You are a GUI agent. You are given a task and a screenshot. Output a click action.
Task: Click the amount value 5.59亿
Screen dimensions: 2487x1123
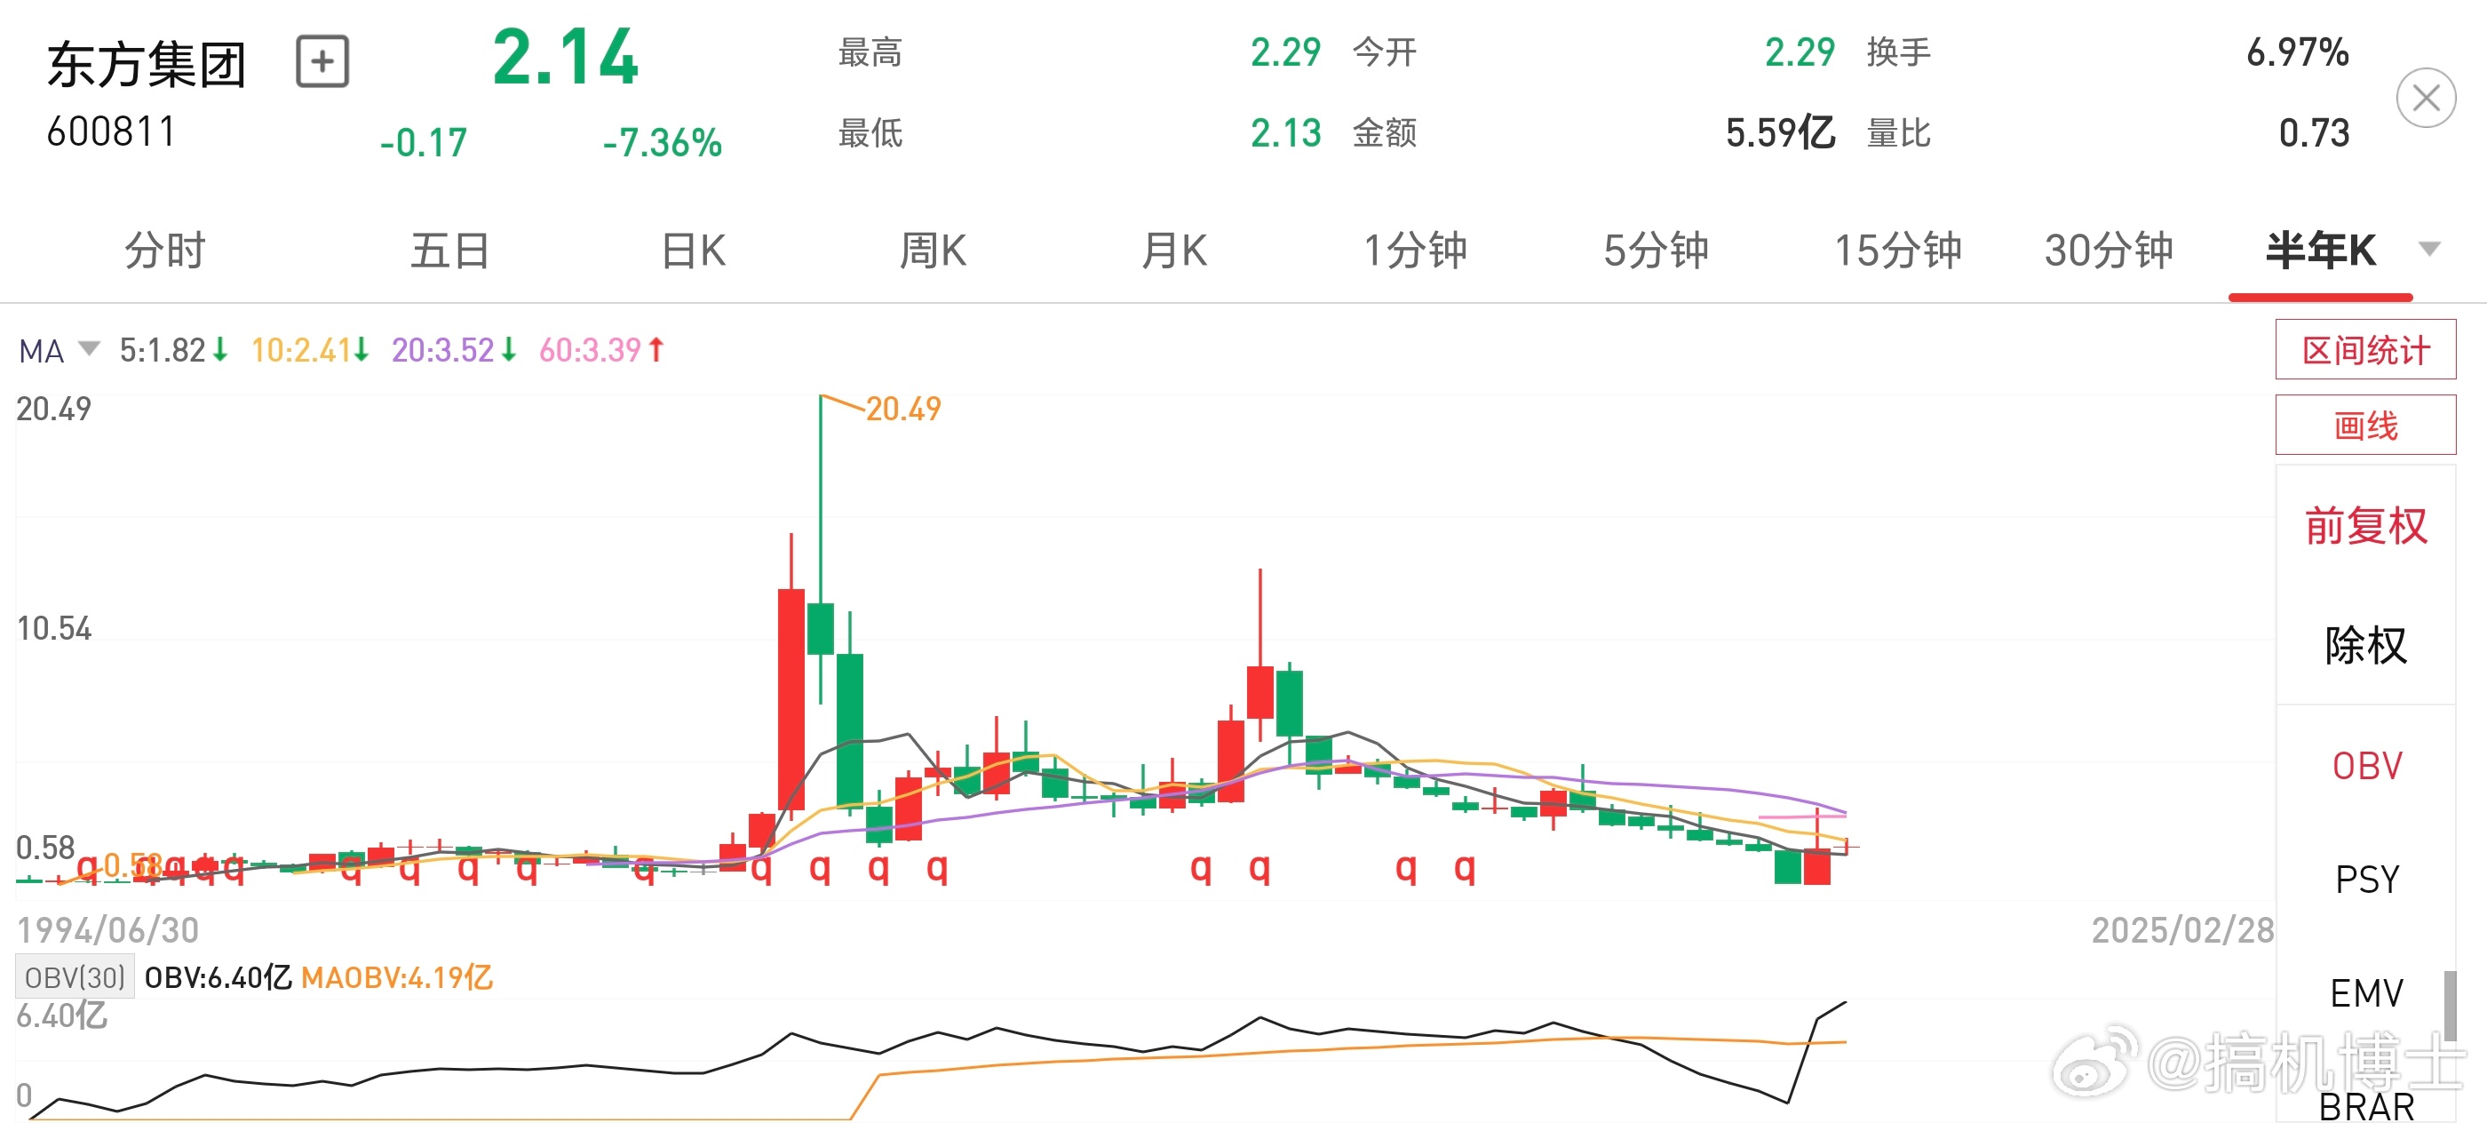1780,132
